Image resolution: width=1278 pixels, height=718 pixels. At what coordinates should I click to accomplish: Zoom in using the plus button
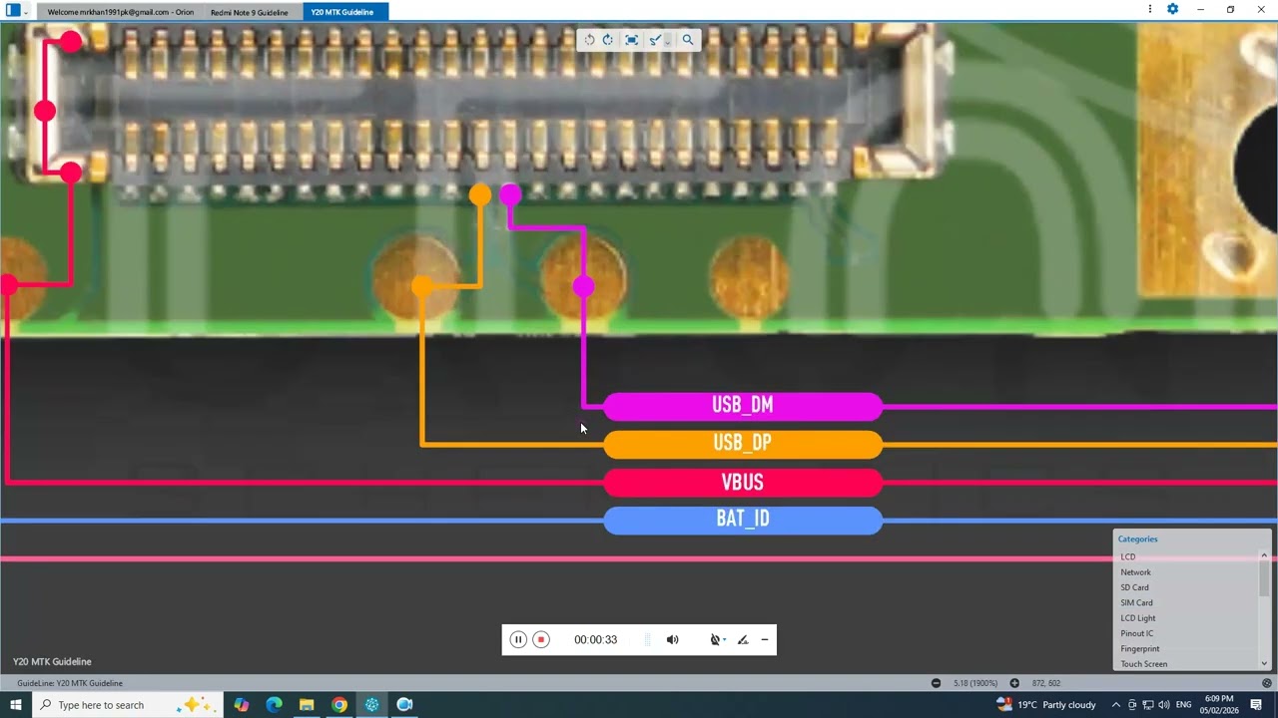[1014, 683]
